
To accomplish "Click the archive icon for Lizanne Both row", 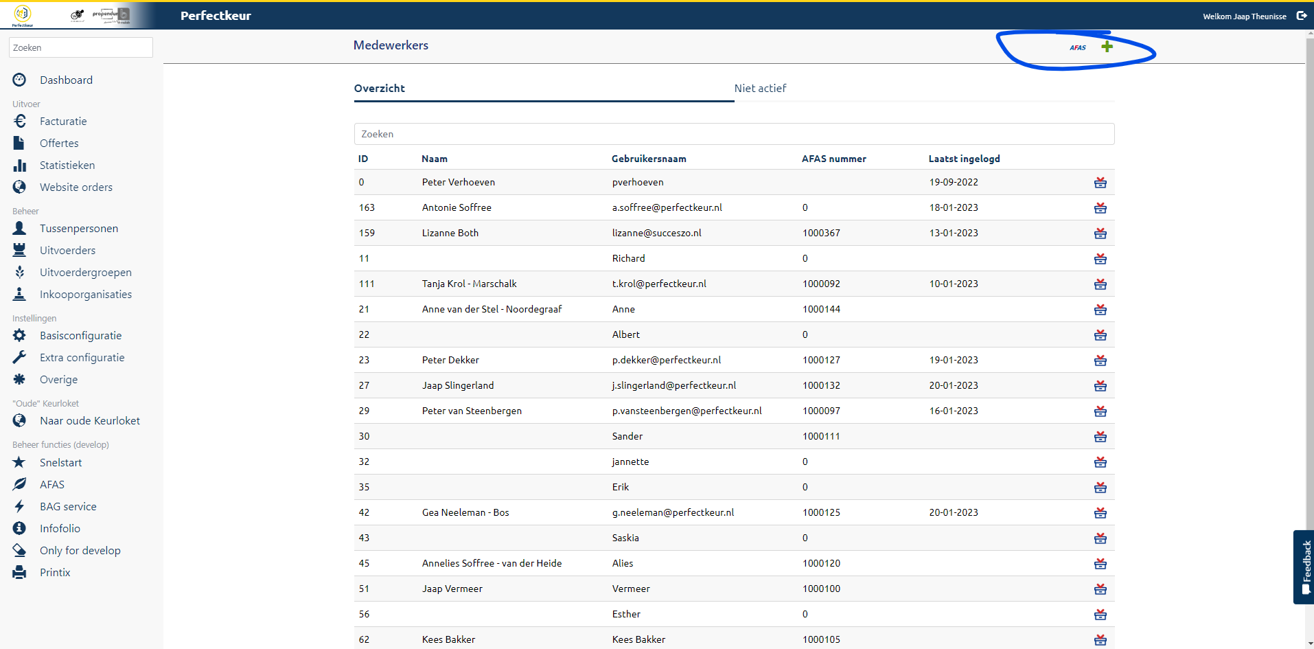I will point(1100,234).
